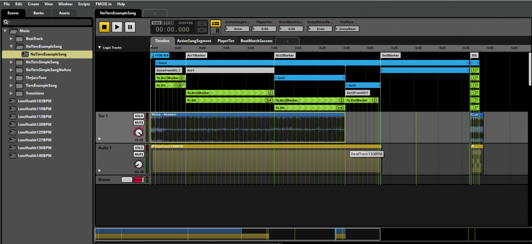
Task: Click the LowHealth103BPM event icon
Action: coord(13,101)
